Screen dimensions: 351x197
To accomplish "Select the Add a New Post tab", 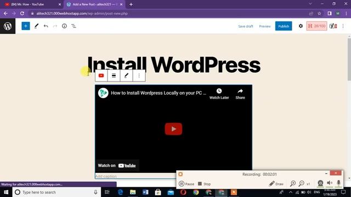I will pos(94,4).
